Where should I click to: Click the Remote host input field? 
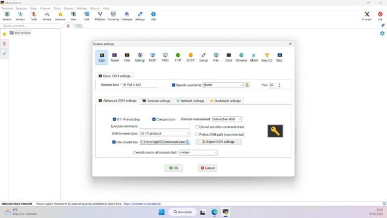click(140, 85)
